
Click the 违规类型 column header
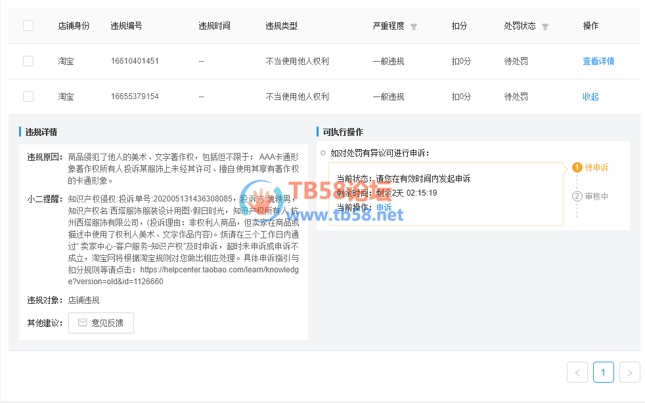click(281, 26)
